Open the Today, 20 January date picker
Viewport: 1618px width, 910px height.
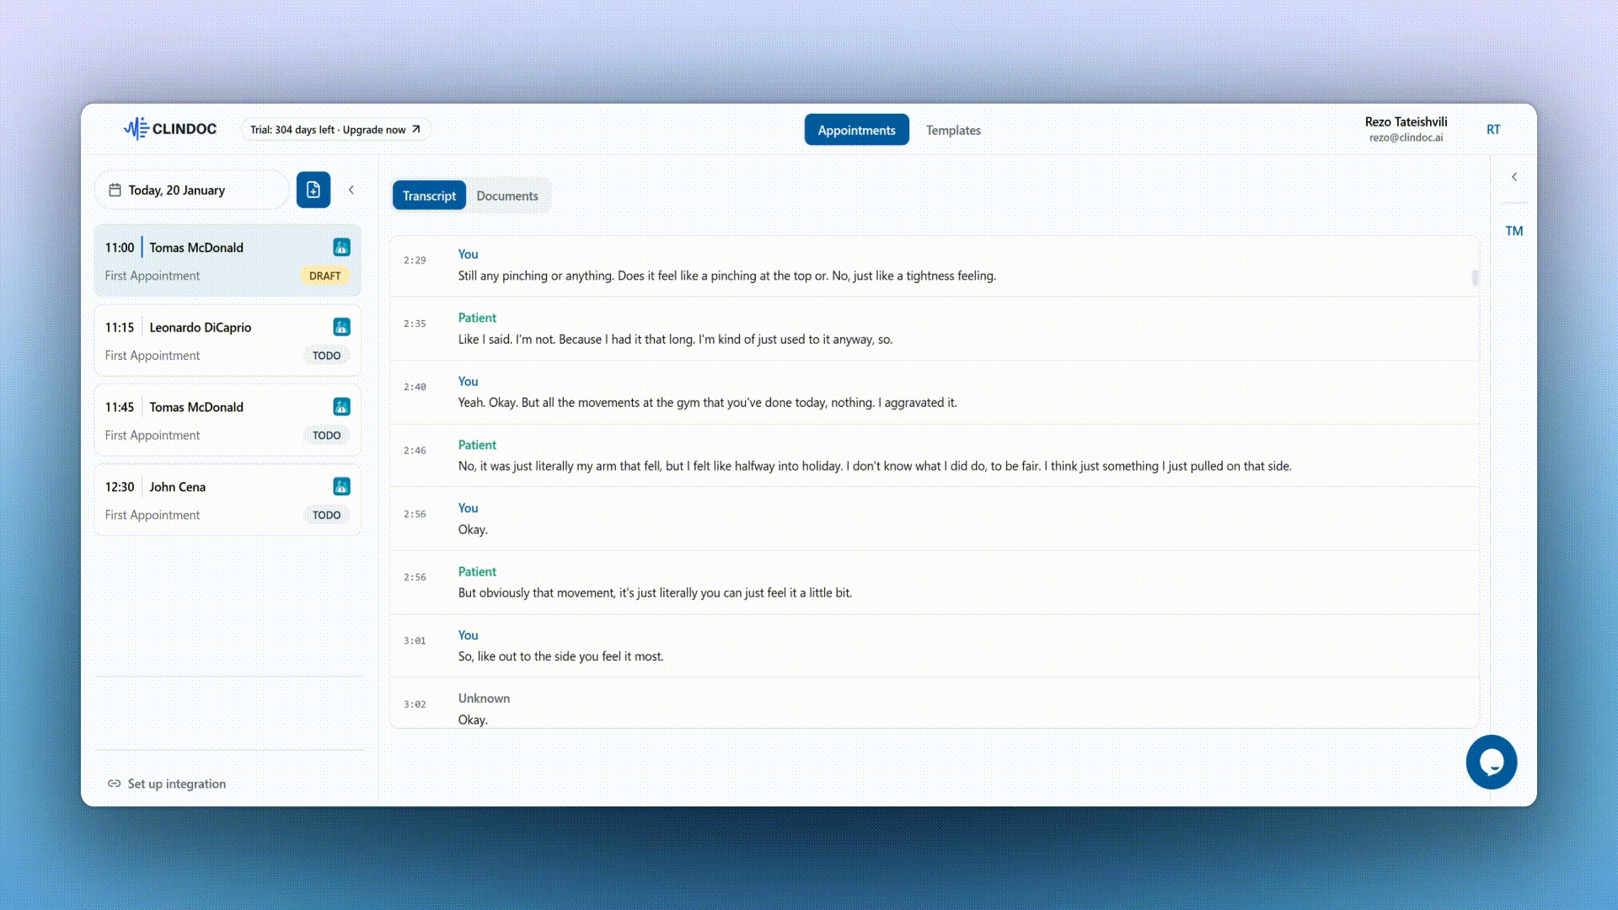192,190
